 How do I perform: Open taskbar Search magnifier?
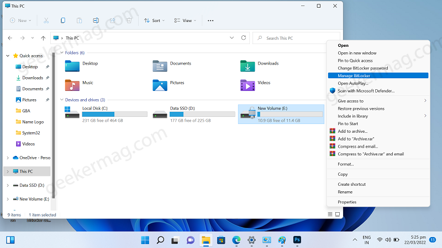pyautogui.click(x=160, y=240)
